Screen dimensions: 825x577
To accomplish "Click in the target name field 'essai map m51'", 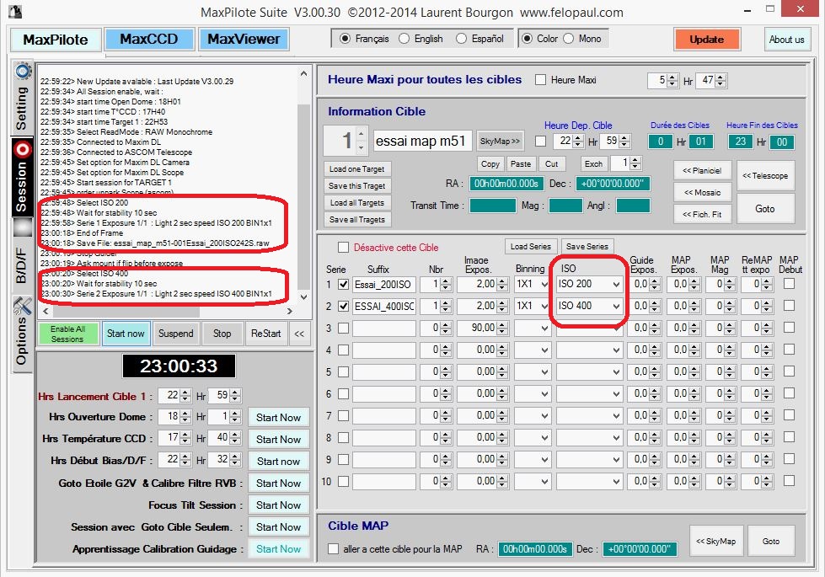I will pyautogui.click(x=422, y=142).
